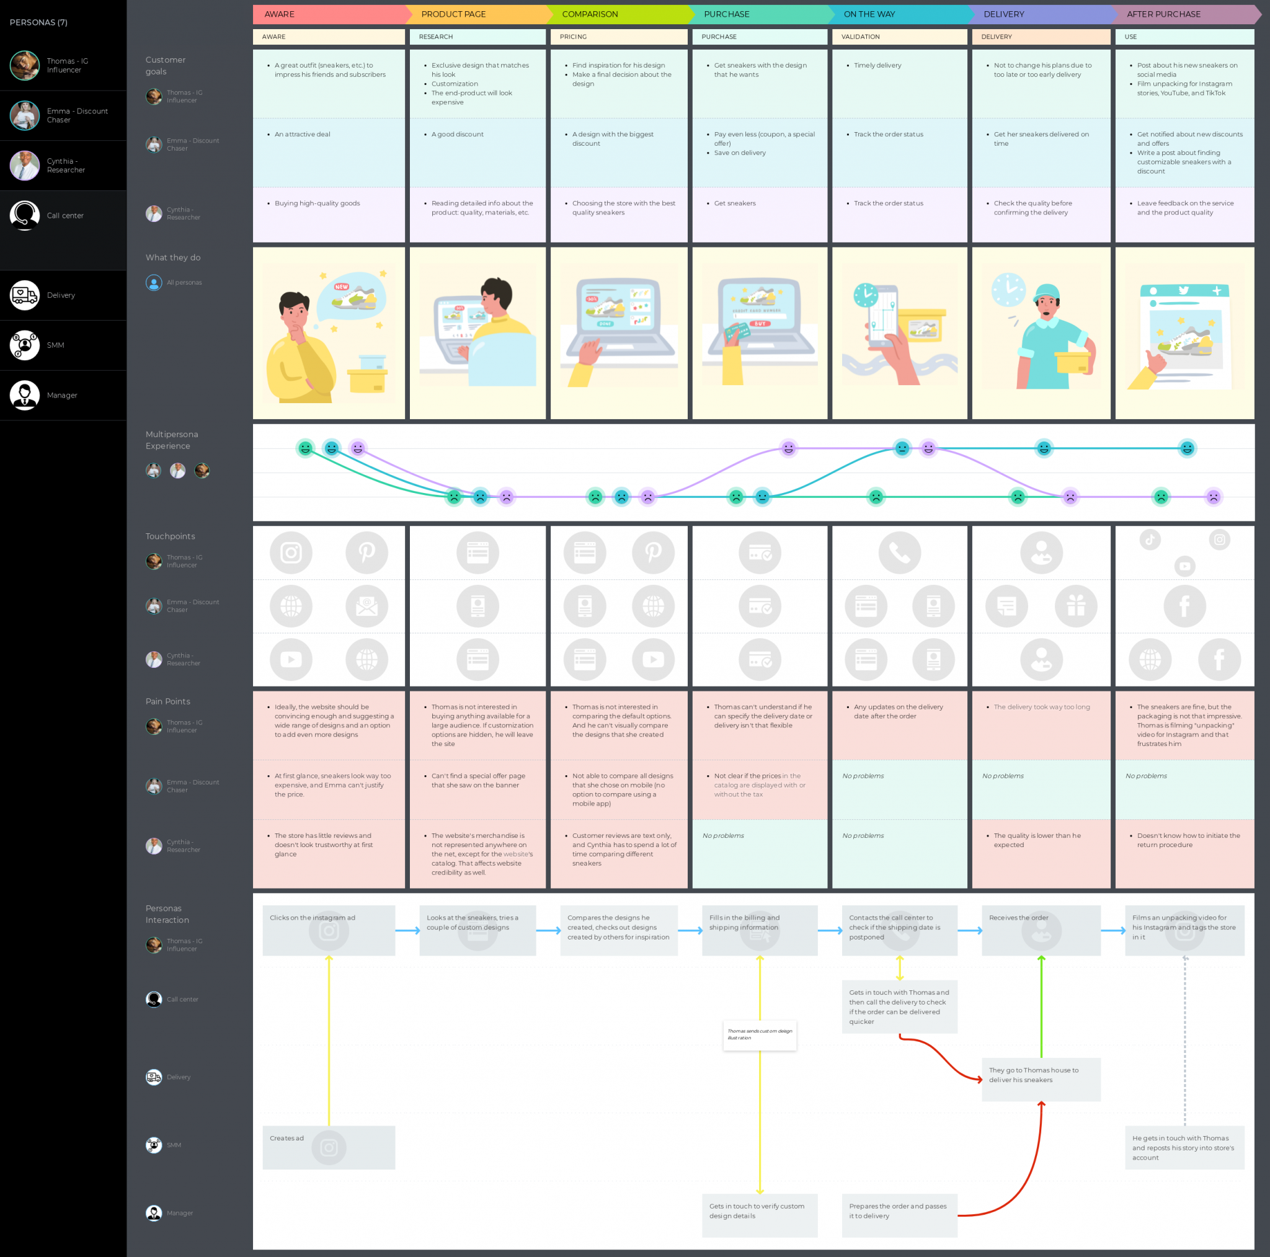Collapse the Pain Points section
The height and width of the screenshot is (1257, 1270).
167,701
